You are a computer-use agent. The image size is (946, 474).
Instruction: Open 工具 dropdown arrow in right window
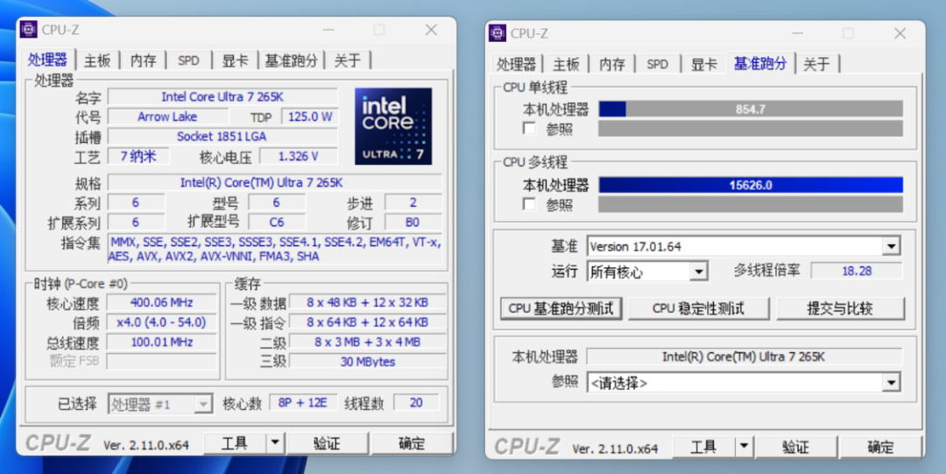(x=744, y=447)
